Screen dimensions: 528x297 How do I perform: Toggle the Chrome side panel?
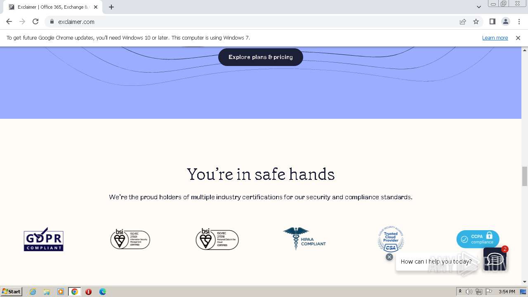click(x=492, y=21)
